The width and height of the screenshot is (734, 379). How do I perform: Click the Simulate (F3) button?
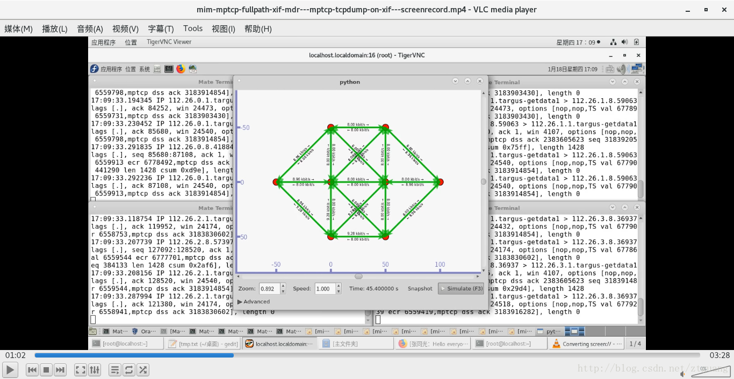pos(461,288)
